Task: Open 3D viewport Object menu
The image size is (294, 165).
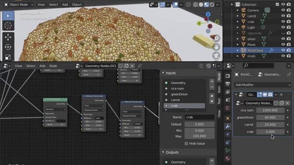Action: [77, 5]
